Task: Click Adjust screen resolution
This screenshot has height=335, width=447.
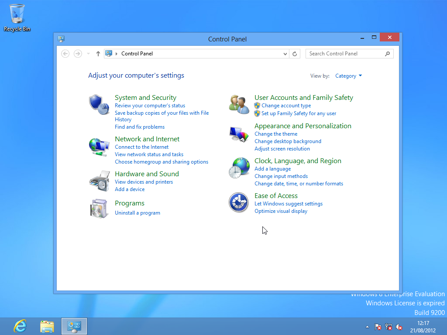Action: click(282, 149)
